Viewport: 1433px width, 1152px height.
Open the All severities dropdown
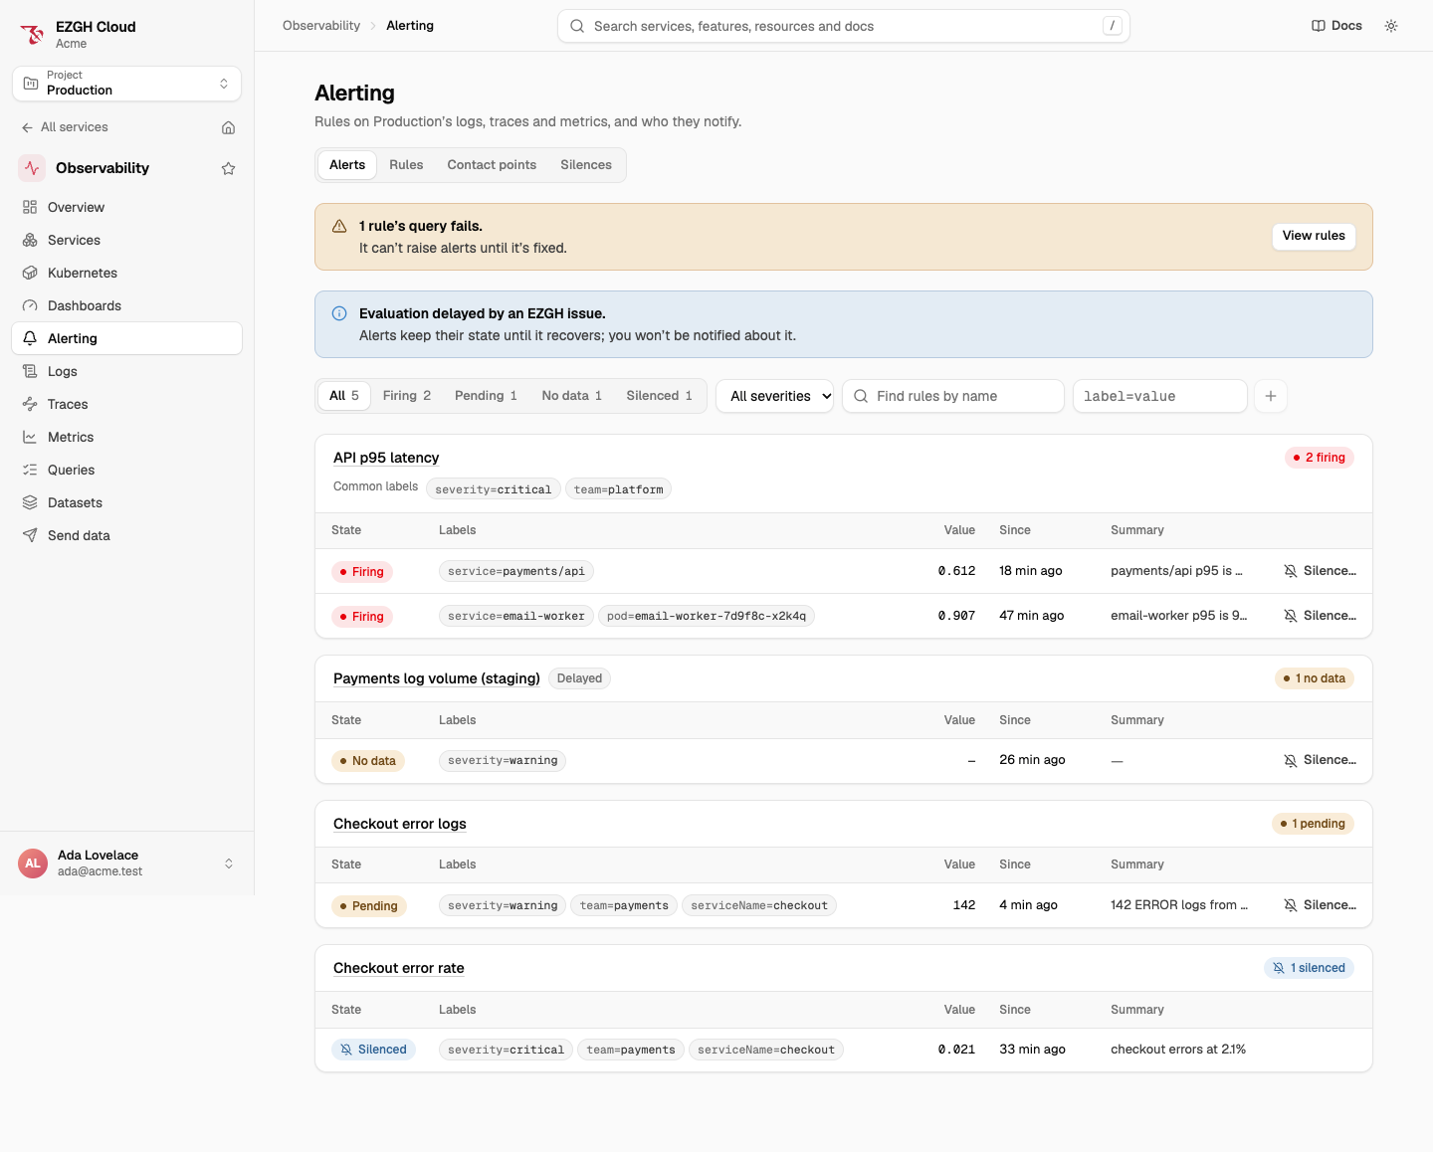point(775,396)
